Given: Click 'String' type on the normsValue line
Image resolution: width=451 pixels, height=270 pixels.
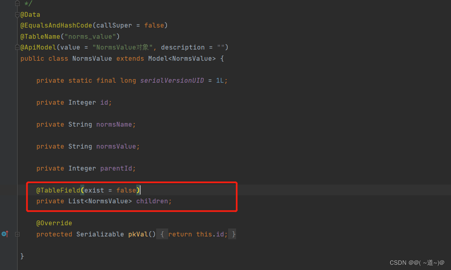Looking at the screenshot, I should pos(80,146).
